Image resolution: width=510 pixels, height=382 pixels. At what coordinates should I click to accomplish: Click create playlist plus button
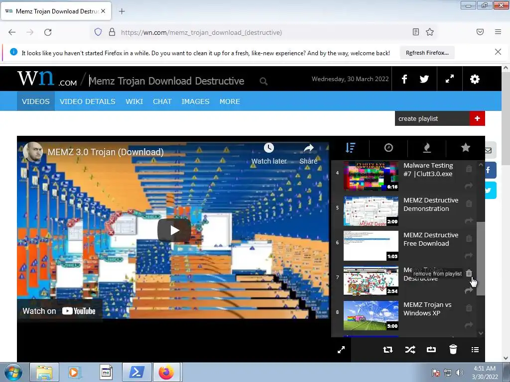pos(477,118)
